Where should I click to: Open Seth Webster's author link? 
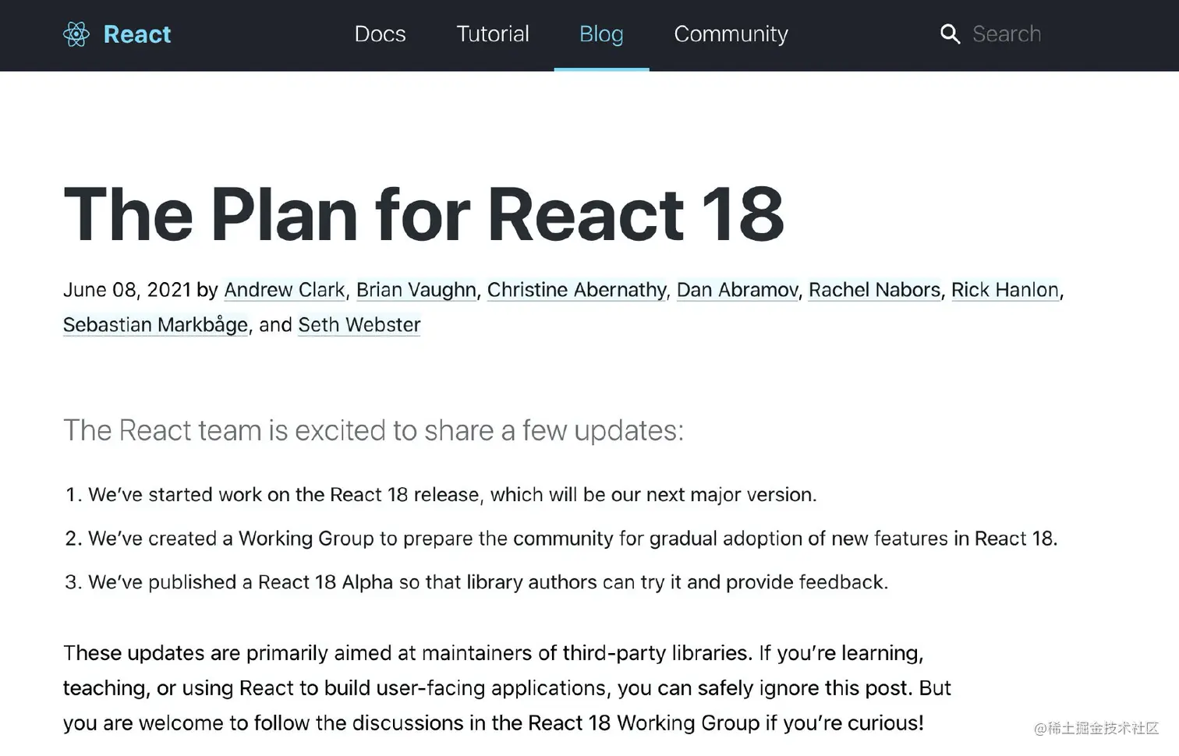359,325
